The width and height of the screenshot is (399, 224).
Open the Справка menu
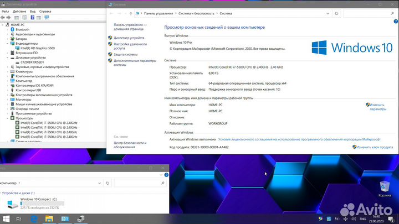(45, 12)
